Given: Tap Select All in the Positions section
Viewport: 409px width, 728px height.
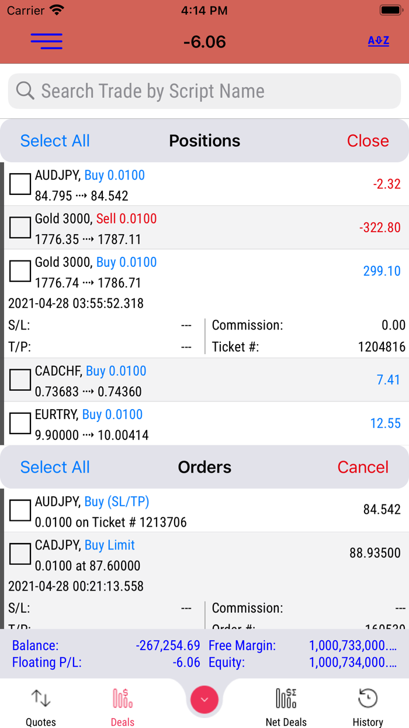Looking at the screenshot, I should (54, 140).
